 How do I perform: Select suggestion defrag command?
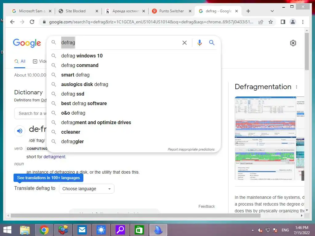[x=134, y=65]
